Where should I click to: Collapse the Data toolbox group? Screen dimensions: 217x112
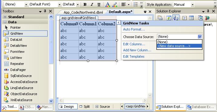(x=5, y=22)
